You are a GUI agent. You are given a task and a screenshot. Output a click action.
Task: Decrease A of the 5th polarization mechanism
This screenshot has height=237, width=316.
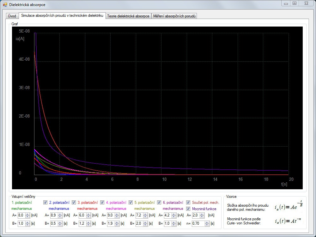tap(145, 217)
